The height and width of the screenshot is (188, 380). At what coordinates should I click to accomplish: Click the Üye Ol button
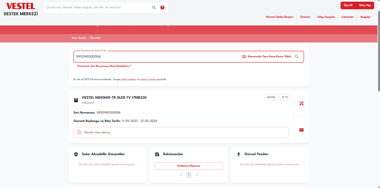(x=348, y=5)
